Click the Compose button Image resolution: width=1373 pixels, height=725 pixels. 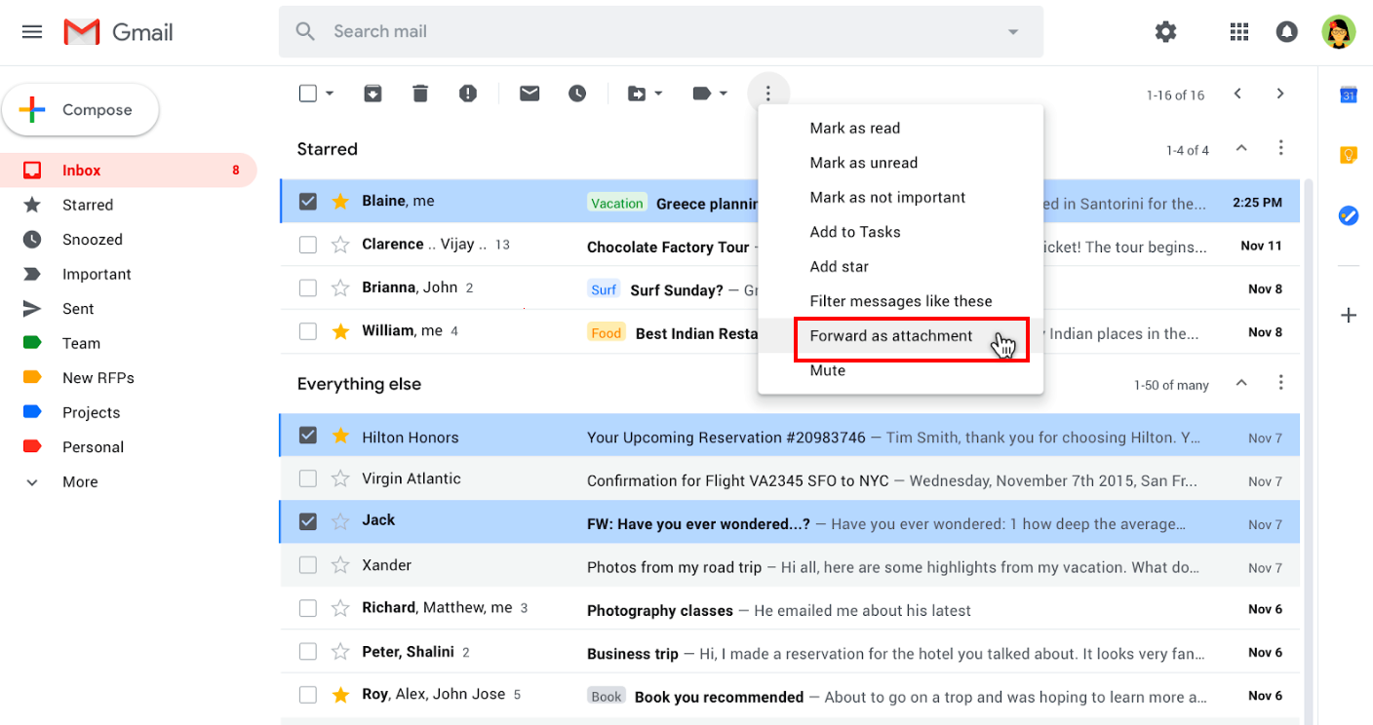pyautogui.click(x=81, y=109)
